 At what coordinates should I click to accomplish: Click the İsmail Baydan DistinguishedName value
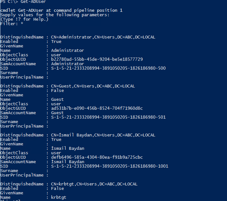(x=103, y=135)
